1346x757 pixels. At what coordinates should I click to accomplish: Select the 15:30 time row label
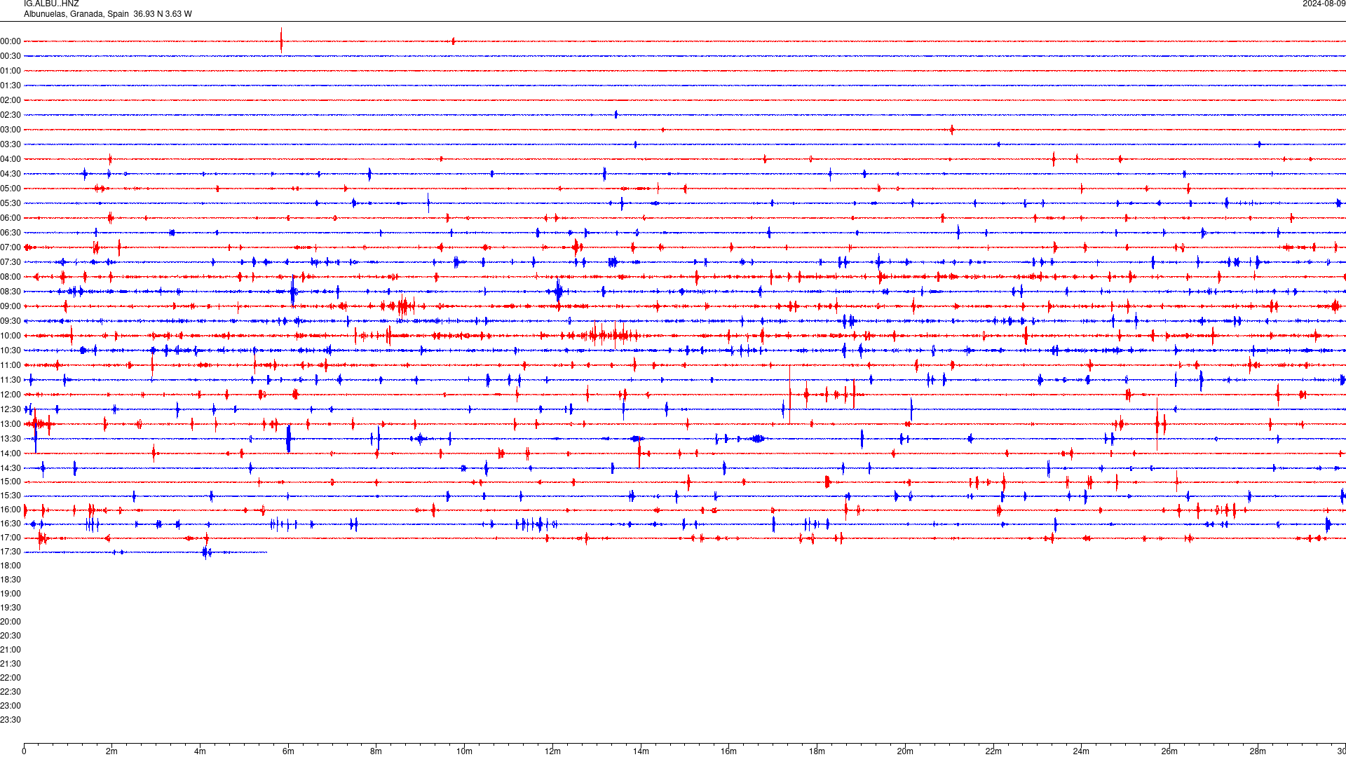click(11, 496)
